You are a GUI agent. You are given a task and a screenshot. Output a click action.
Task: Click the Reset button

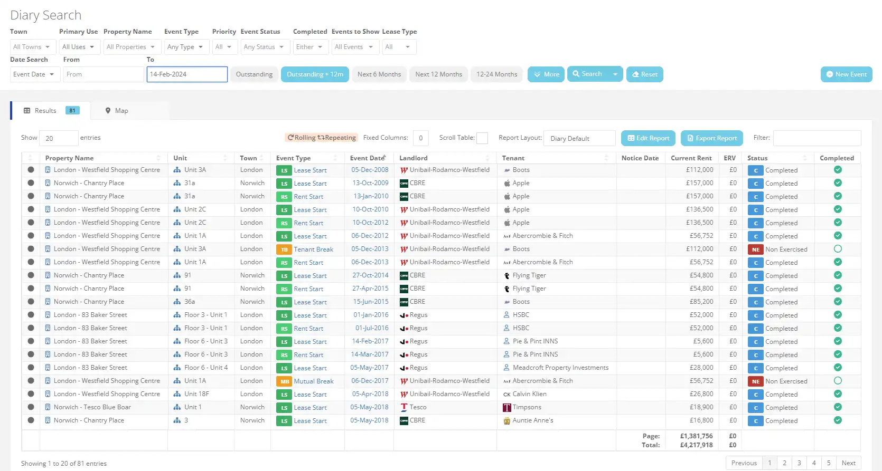pyautogui.click(x=644, y=74)
